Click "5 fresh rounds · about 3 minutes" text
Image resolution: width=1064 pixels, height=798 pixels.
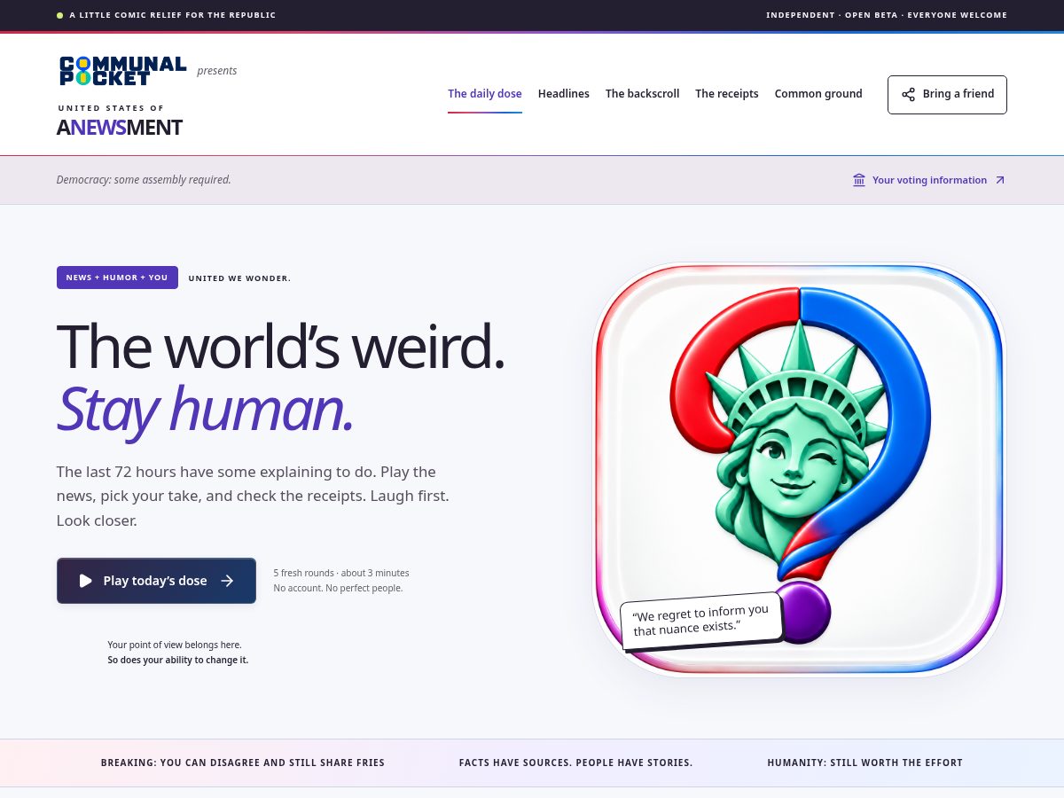(x=341, y=573)
